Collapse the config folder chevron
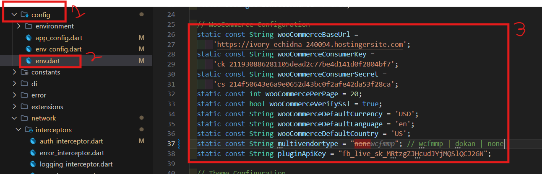The height and width of the screenshot is (174, 542). pyautogui.click(x=14, y=15)
